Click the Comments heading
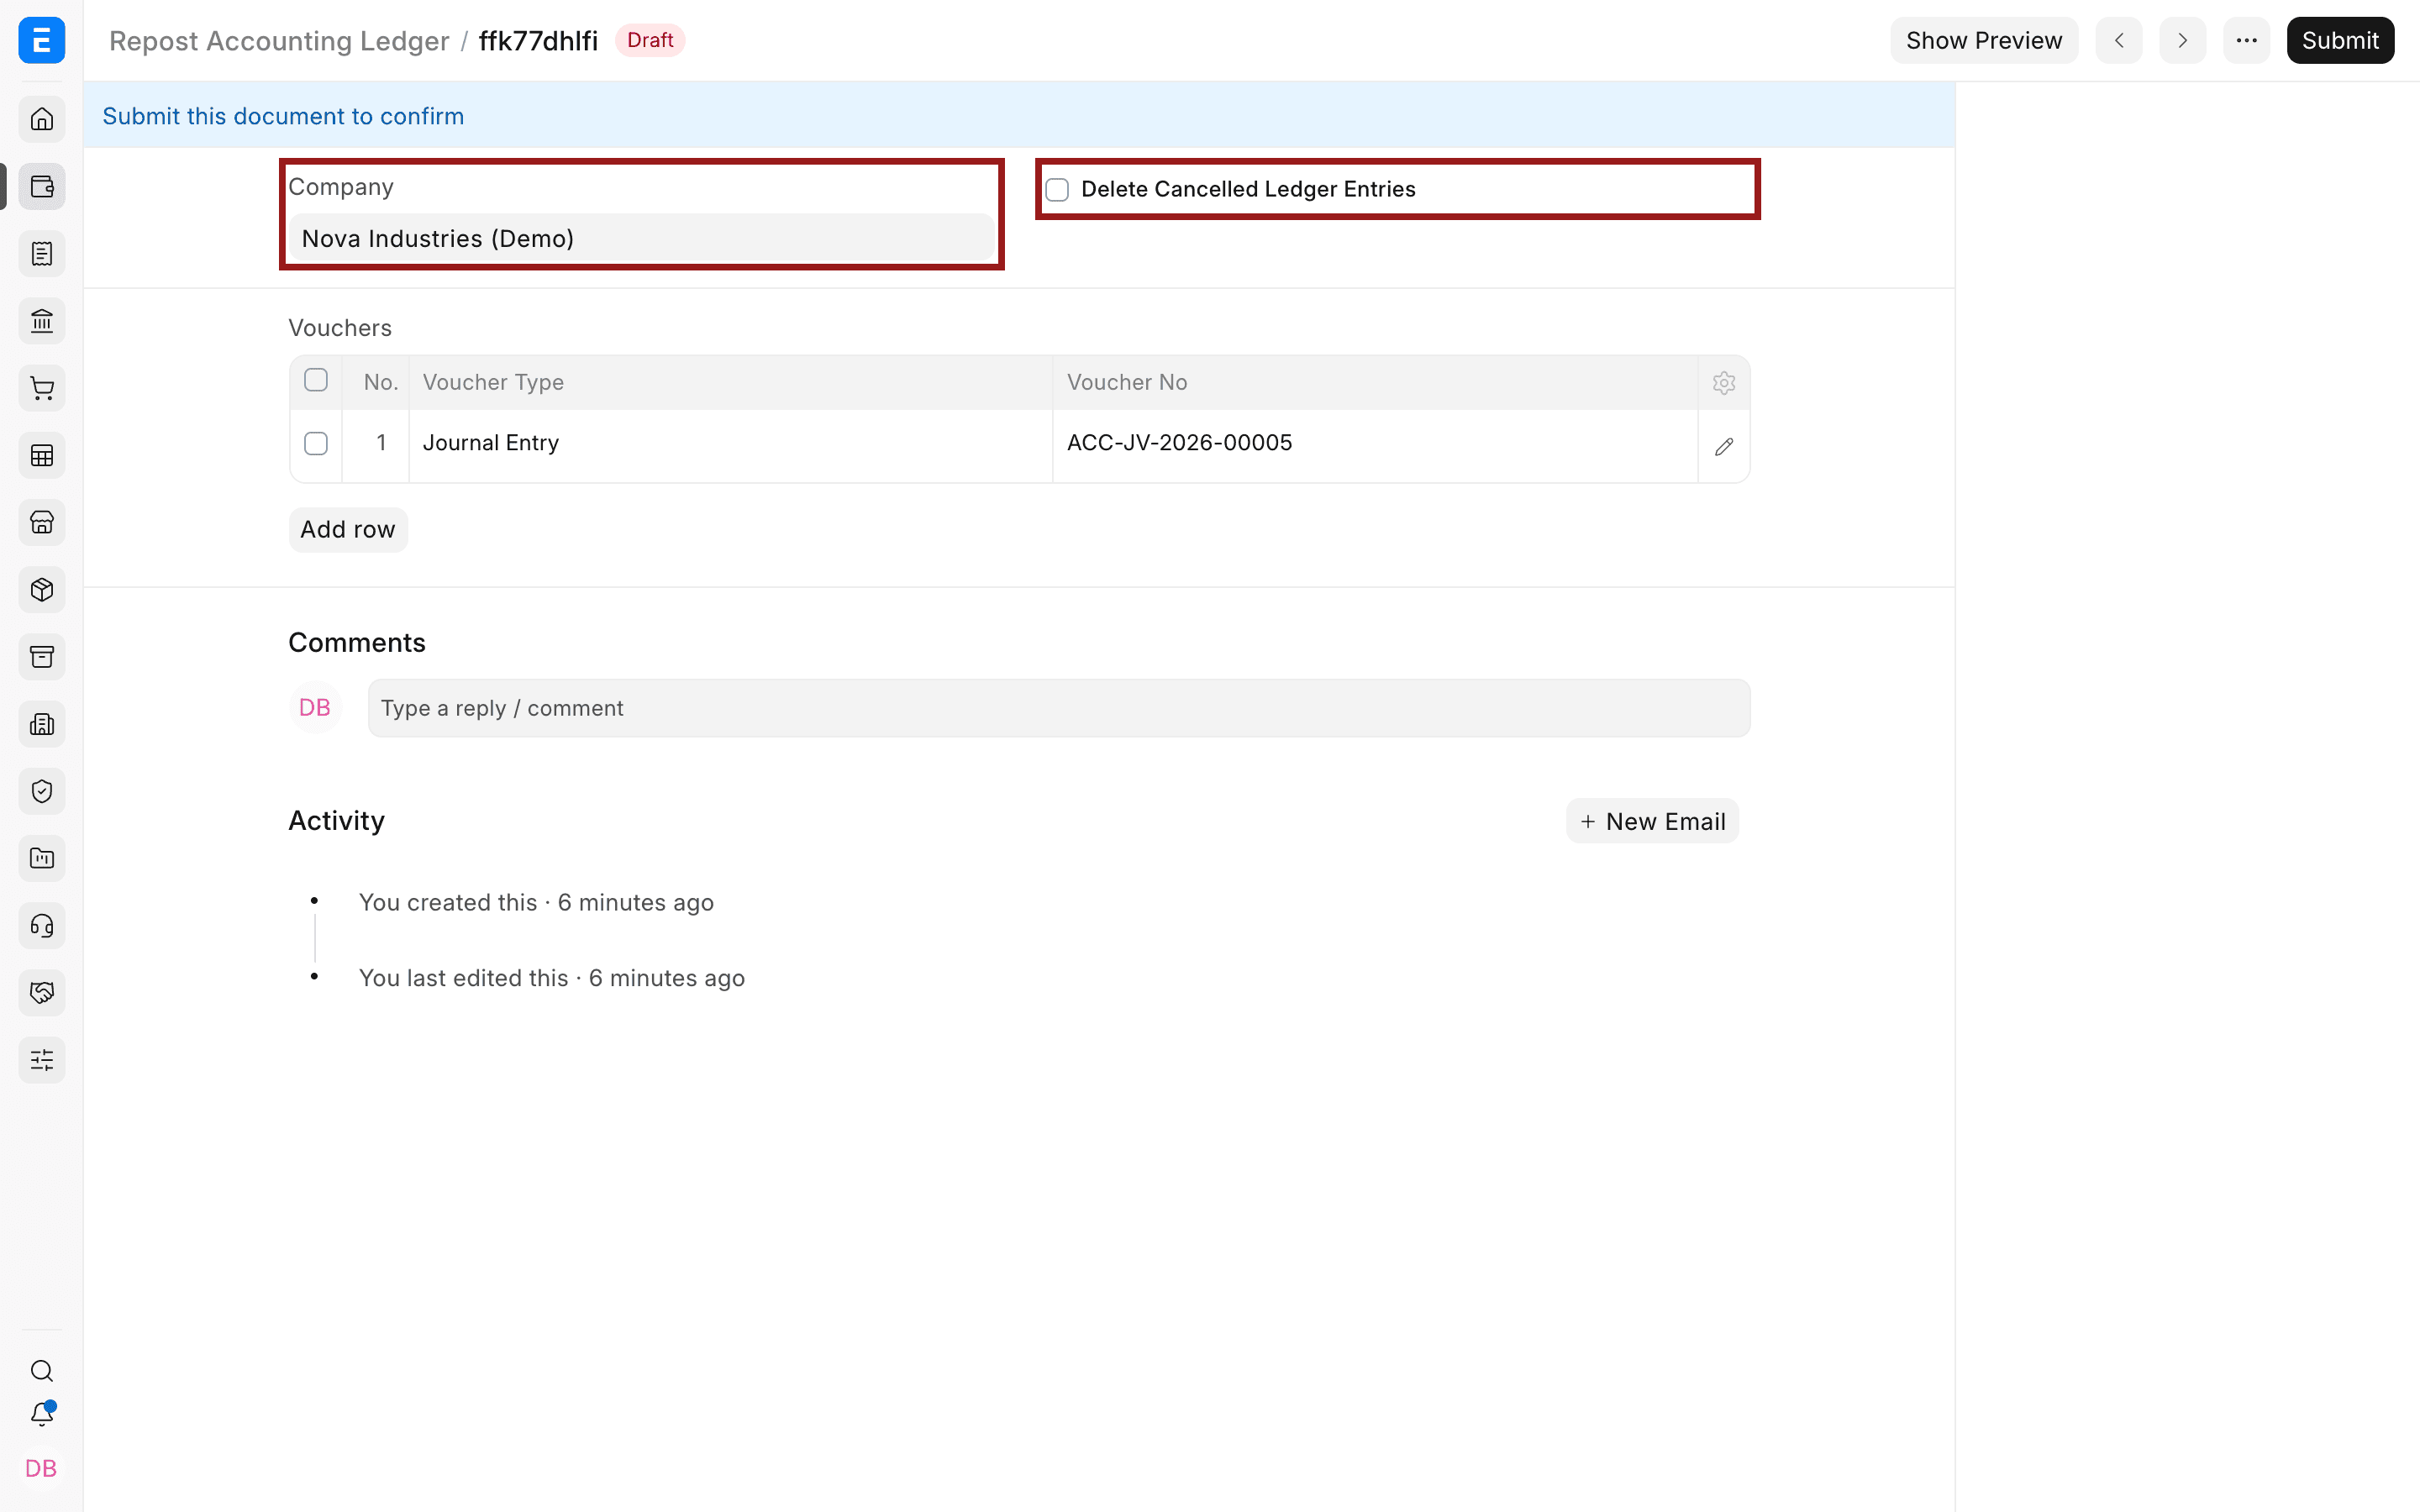 coord(357,642)
